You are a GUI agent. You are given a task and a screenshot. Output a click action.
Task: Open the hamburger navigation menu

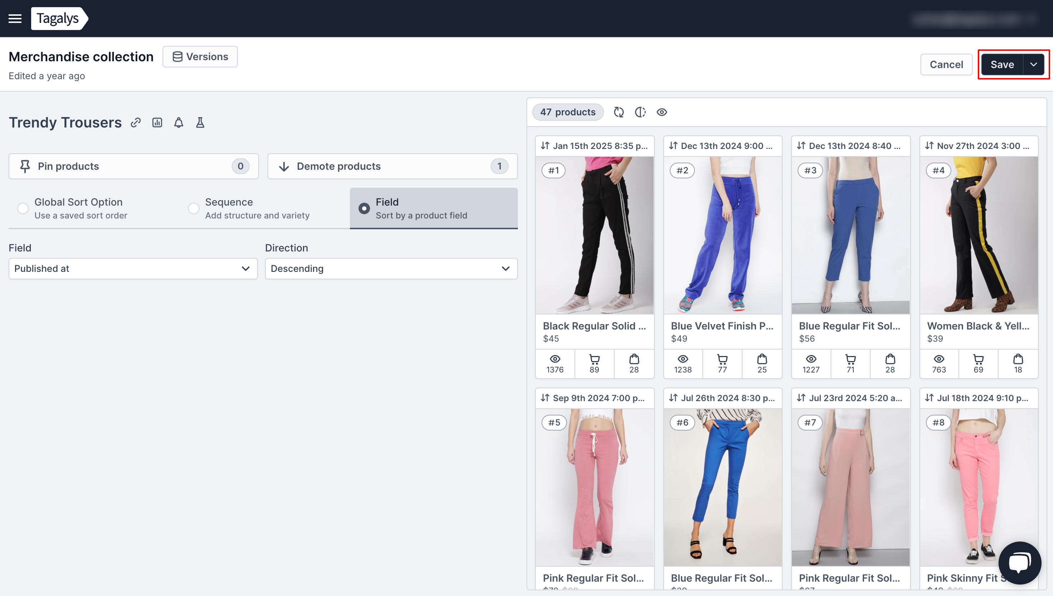[15, 18]
